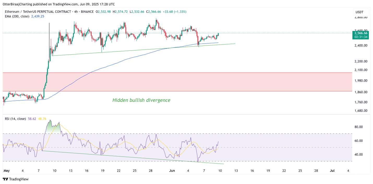The height and width of the screenshot is (184, 373).
Task: Click the 2,800.00 price scale label
Action: point(360,17)
